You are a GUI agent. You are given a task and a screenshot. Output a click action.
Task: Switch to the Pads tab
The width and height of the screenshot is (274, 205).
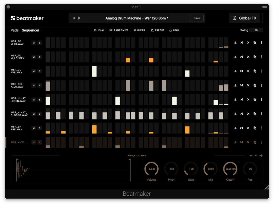(14, 30)
